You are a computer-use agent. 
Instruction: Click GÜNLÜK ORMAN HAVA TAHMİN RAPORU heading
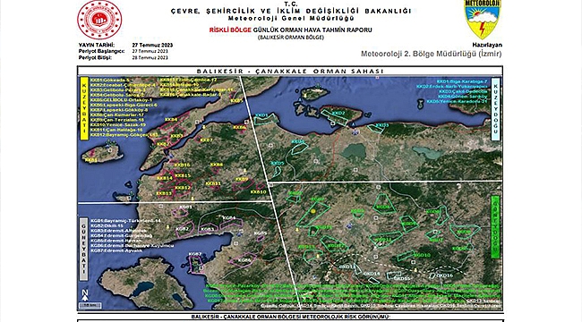pos(312,30)
